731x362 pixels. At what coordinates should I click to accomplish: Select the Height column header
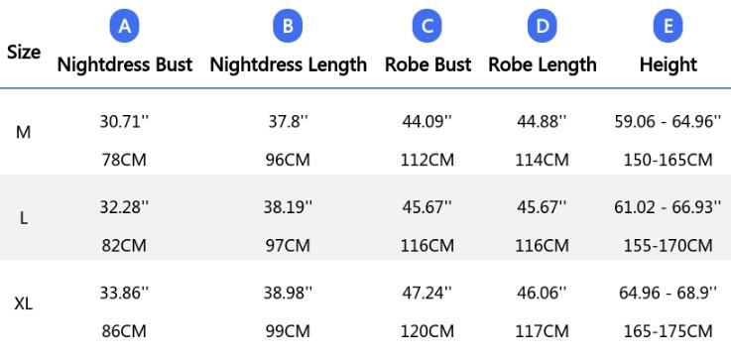point(668,64)
